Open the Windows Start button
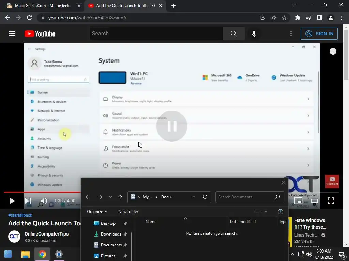349x261 pixels. [8, 254]
